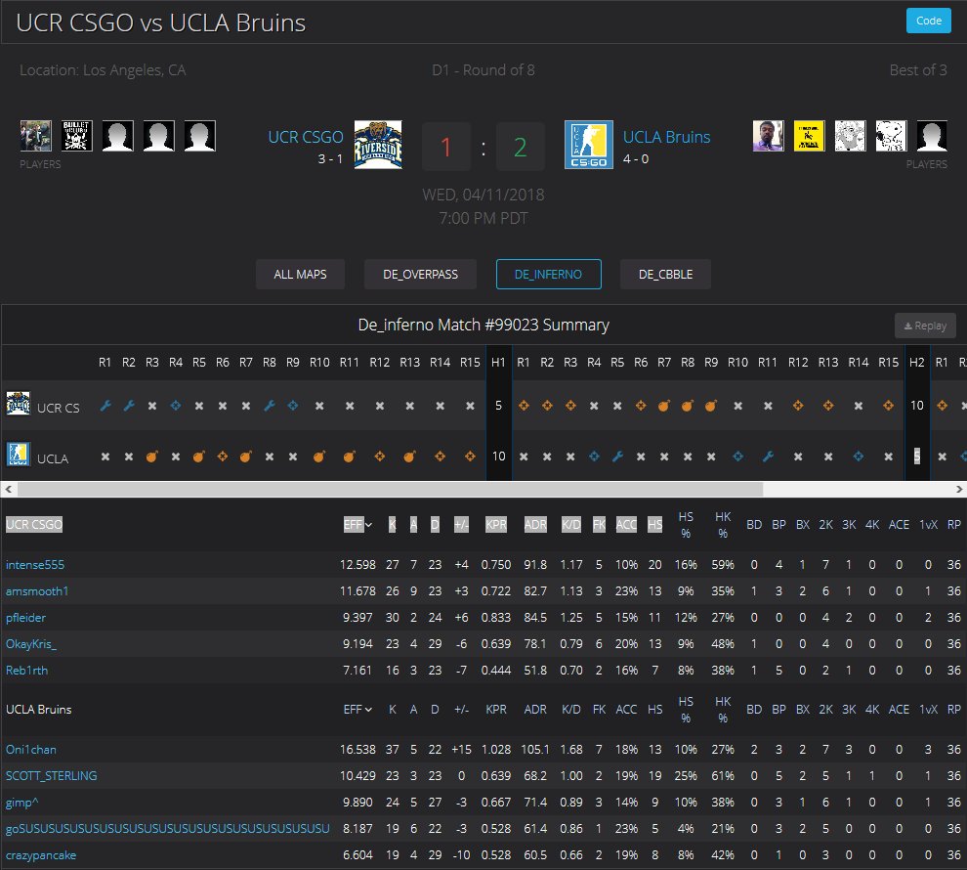Image resolution: width=967 pixels, height=870 pixels.
Task: Click UCR CS second-half round 1 crosshair icon
Action: (524, 406)
